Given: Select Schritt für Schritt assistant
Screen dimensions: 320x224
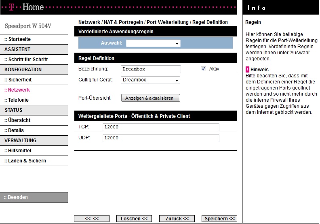Looking at the screenshot, I should (x=26, y=60).
